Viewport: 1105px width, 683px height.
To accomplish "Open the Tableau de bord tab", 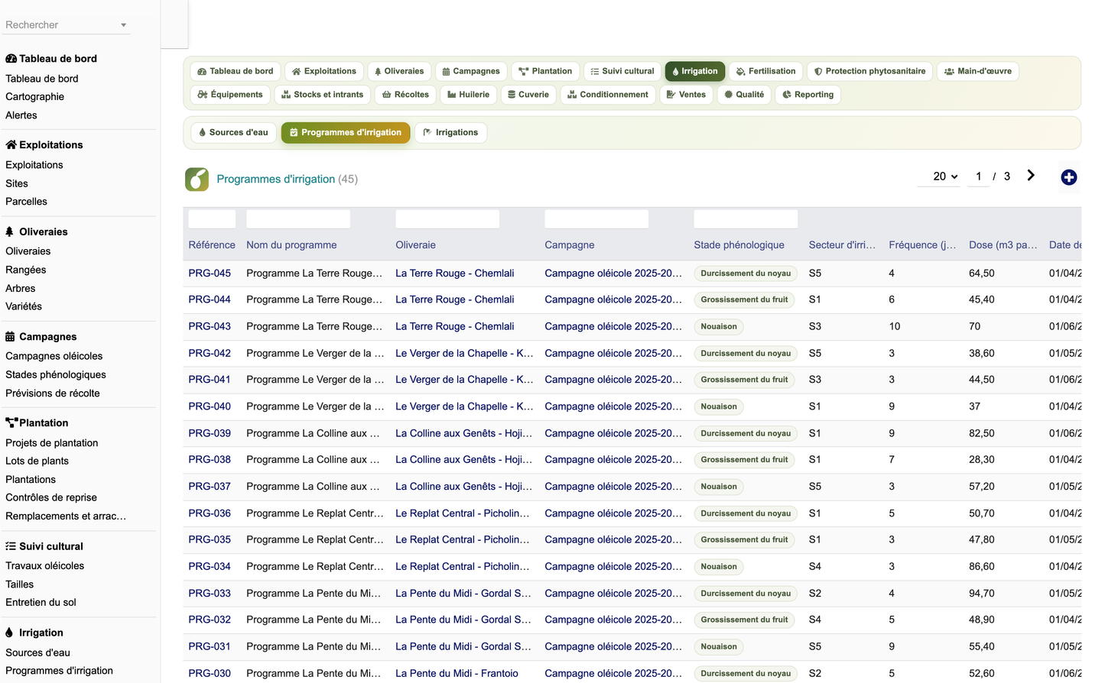I will [x=235, y=71].
